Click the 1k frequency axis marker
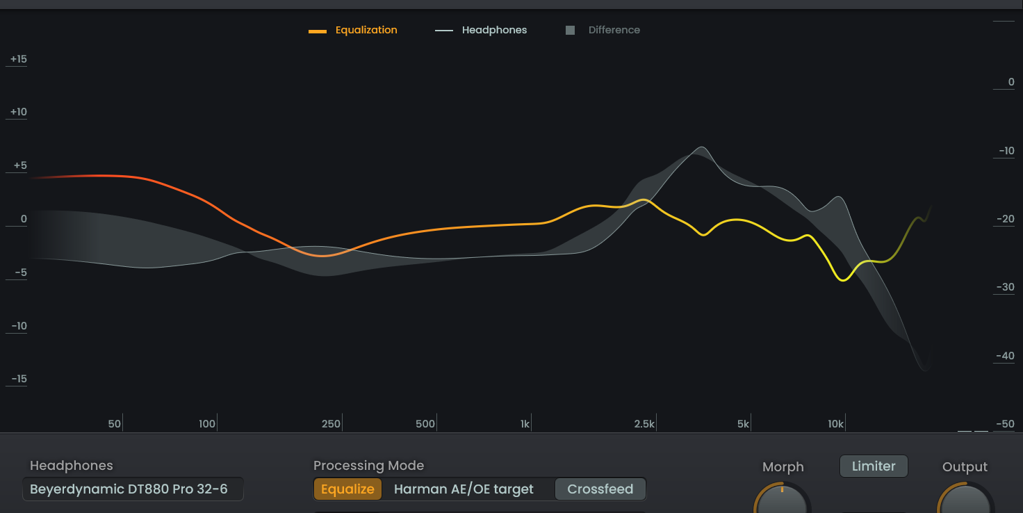 tap(525, 424)
